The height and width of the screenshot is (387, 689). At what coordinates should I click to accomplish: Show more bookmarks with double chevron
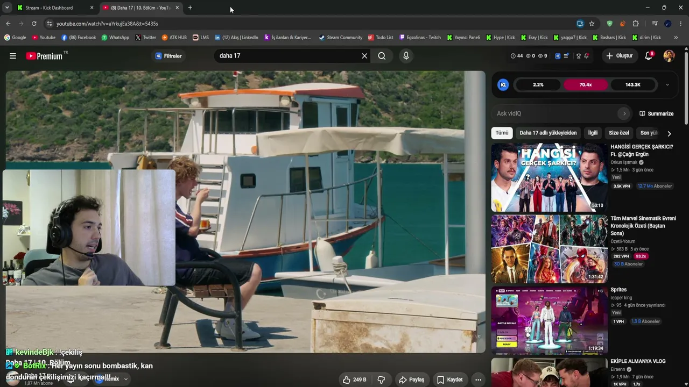click(x=676, y=38)
